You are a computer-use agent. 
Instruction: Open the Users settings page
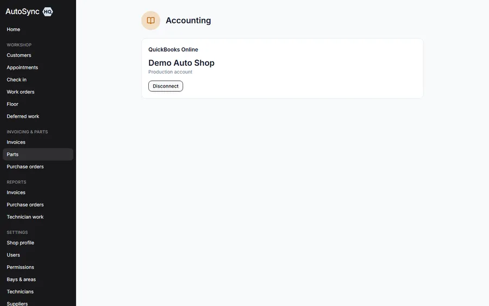pyautogui.click(x=13, y=255)
